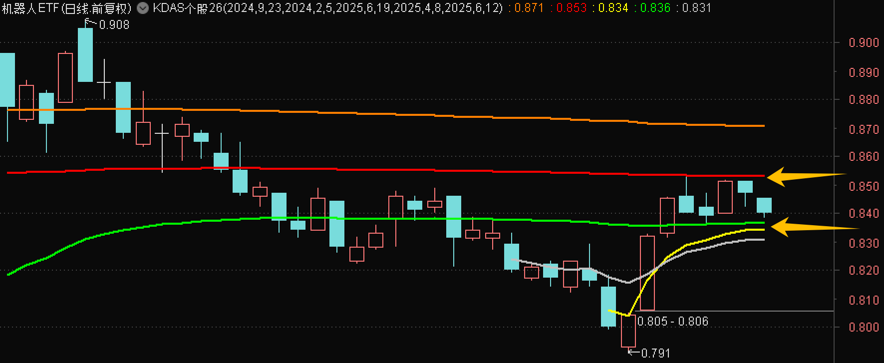Viewport: 884px width, 363px height.
Task: Click price axis label 0.800
Action: coord(864,327)
